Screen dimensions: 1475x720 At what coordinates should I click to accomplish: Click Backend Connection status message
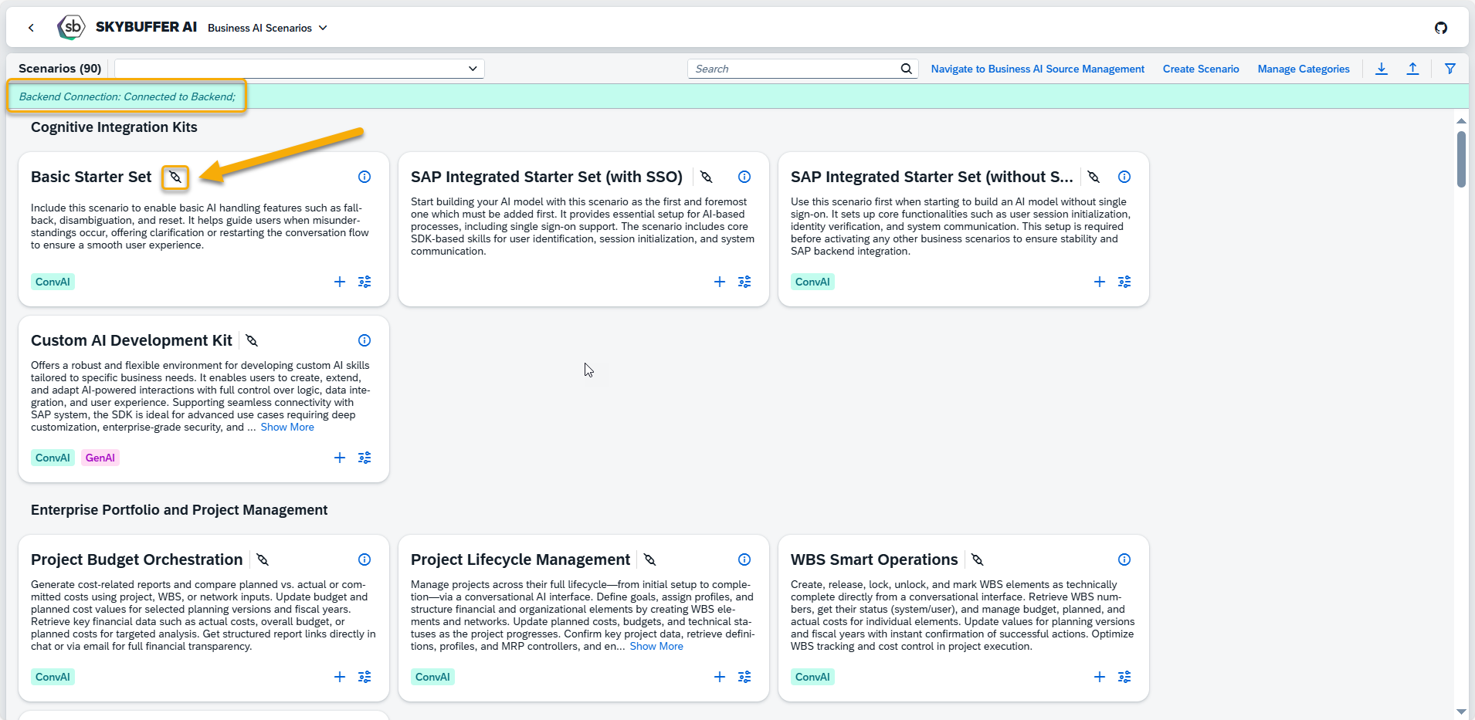click(127, 96)
